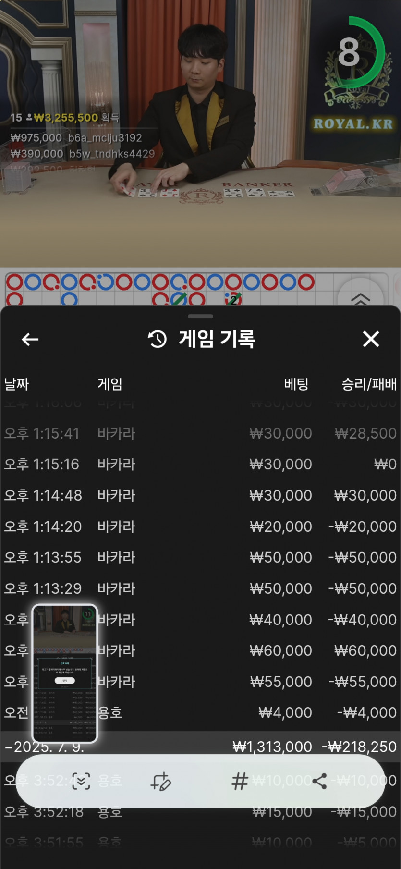Select 바카라 in the 오후 1:15:41 row
The height and width of the screenshot is (869, 401).
pyautogui.click(x=116, y=433)
